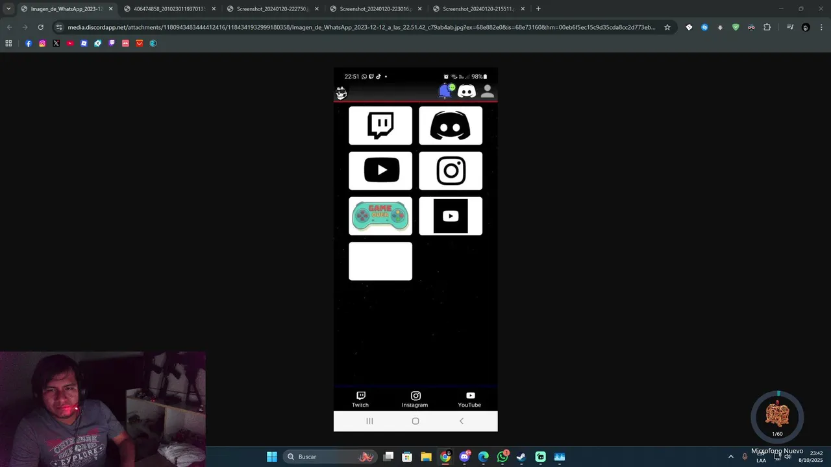Open the Game Over controller tile
The width and height of the screenshot is (831, 467).
coord(380,216)
